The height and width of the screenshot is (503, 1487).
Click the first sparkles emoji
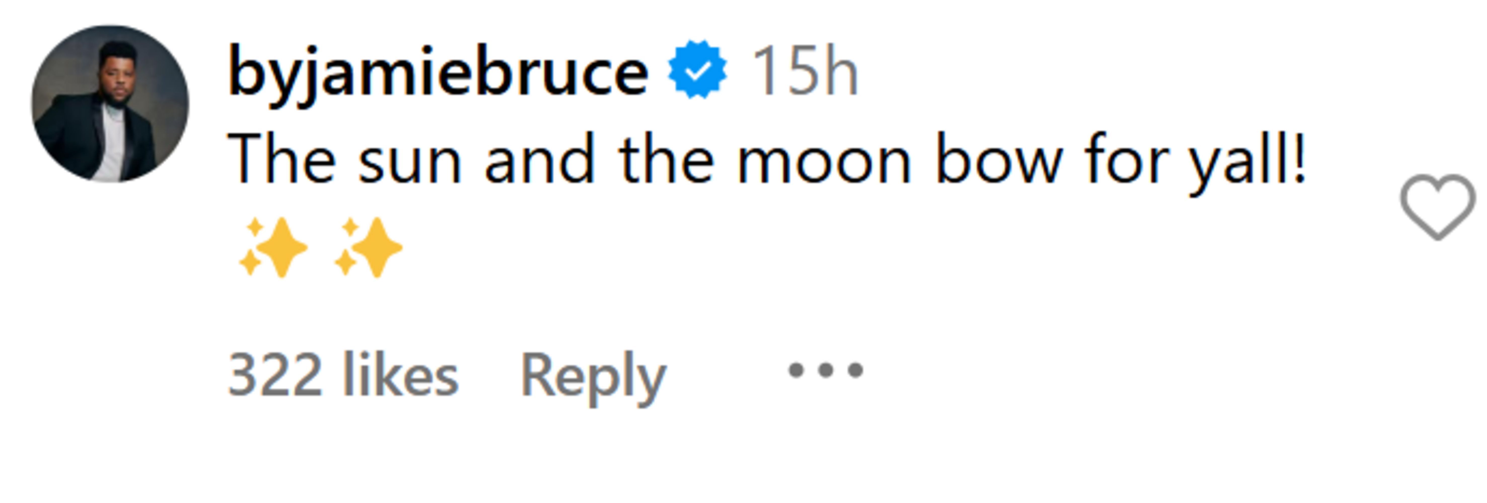273,247
